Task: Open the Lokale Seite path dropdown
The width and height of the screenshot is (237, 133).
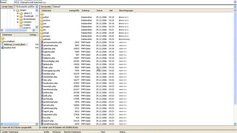Action: pyautogui.click(x=37, y=7)
